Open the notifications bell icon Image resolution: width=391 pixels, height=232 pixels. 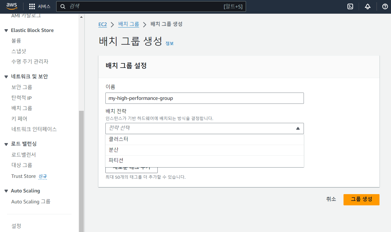click(368, 6)
